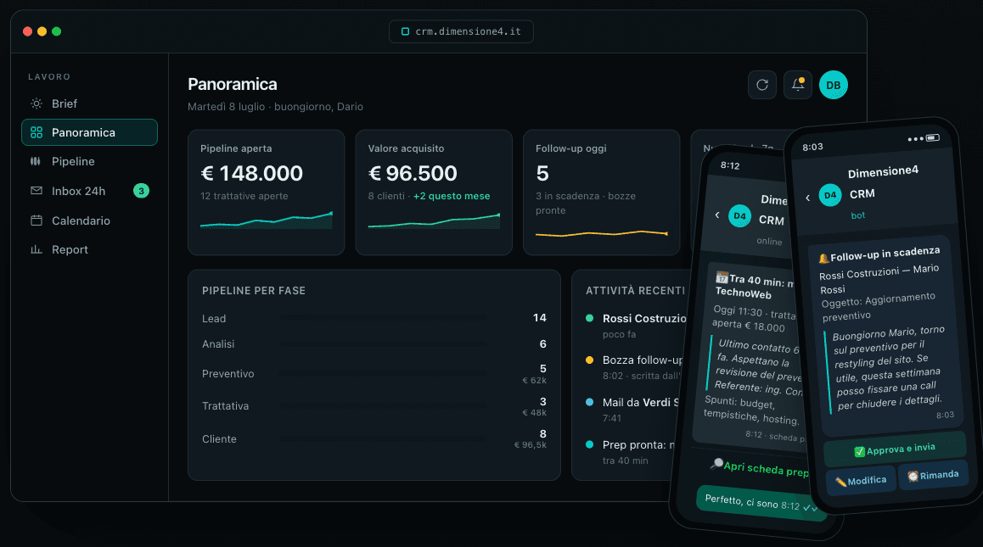Click the Report bar-chart icon
Viewport: 983px width, 547px height.
pos(37,249)
